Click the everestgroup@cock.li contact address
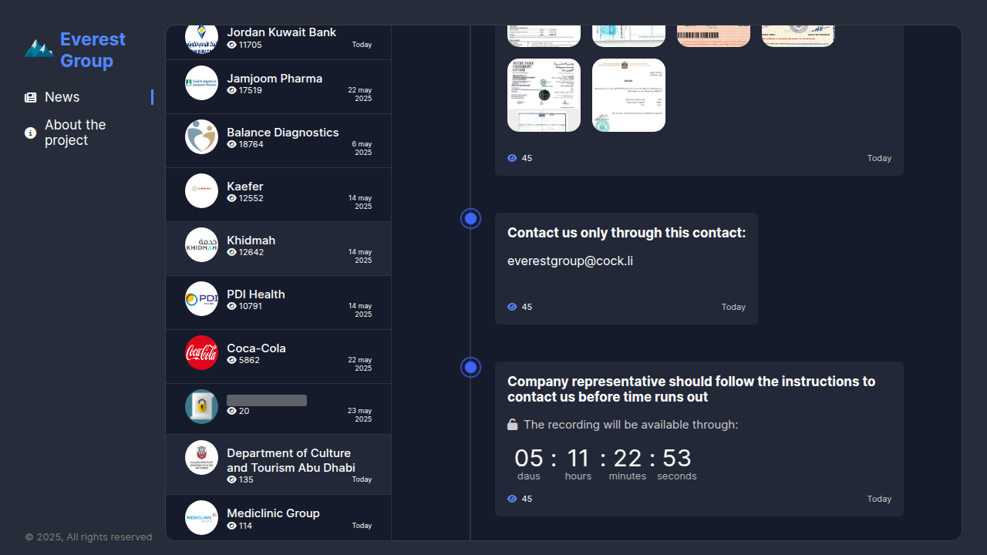This screenshot has width=987, height=555. 570,261
